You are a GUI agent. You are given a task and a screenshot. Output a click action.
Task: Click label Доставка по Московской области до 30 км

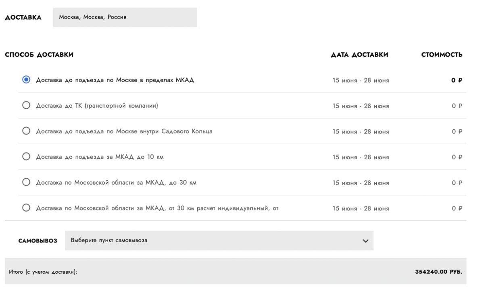[116, 183]
